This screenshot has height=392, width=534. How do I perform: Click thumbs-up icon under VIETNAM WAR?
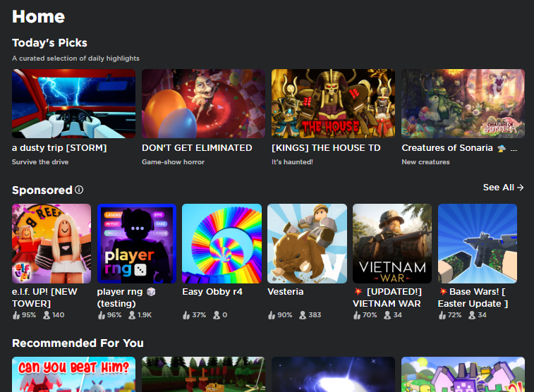coord(356,315)
